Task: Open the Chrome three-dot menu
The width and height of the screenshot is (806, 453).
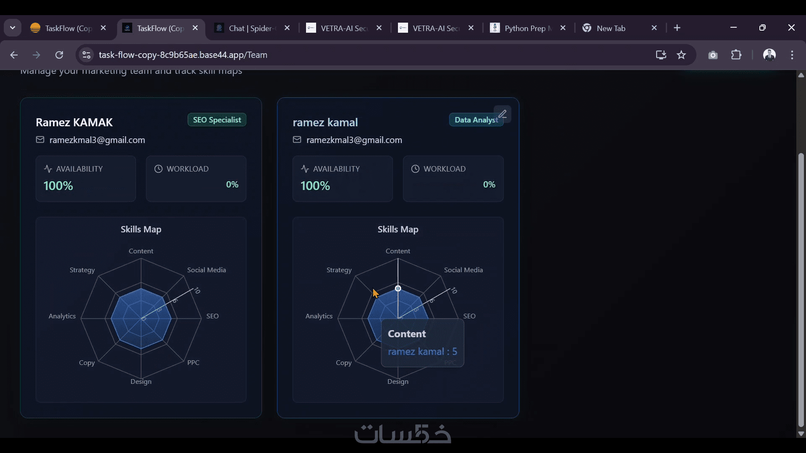Action: 792,55
